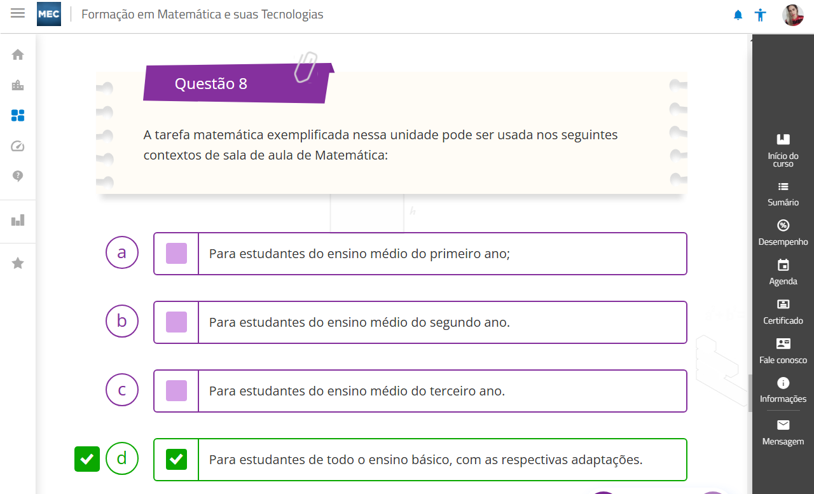Click the help question mark icon

point(18,177)
